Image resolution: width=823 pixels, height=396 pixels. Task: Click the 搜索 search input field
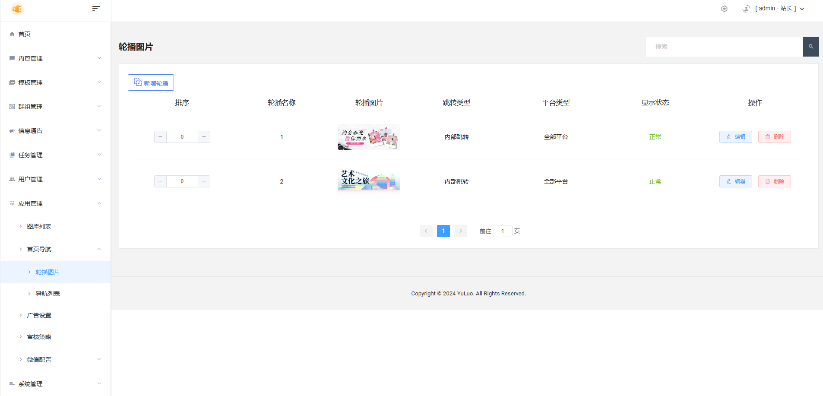point(724,47)
